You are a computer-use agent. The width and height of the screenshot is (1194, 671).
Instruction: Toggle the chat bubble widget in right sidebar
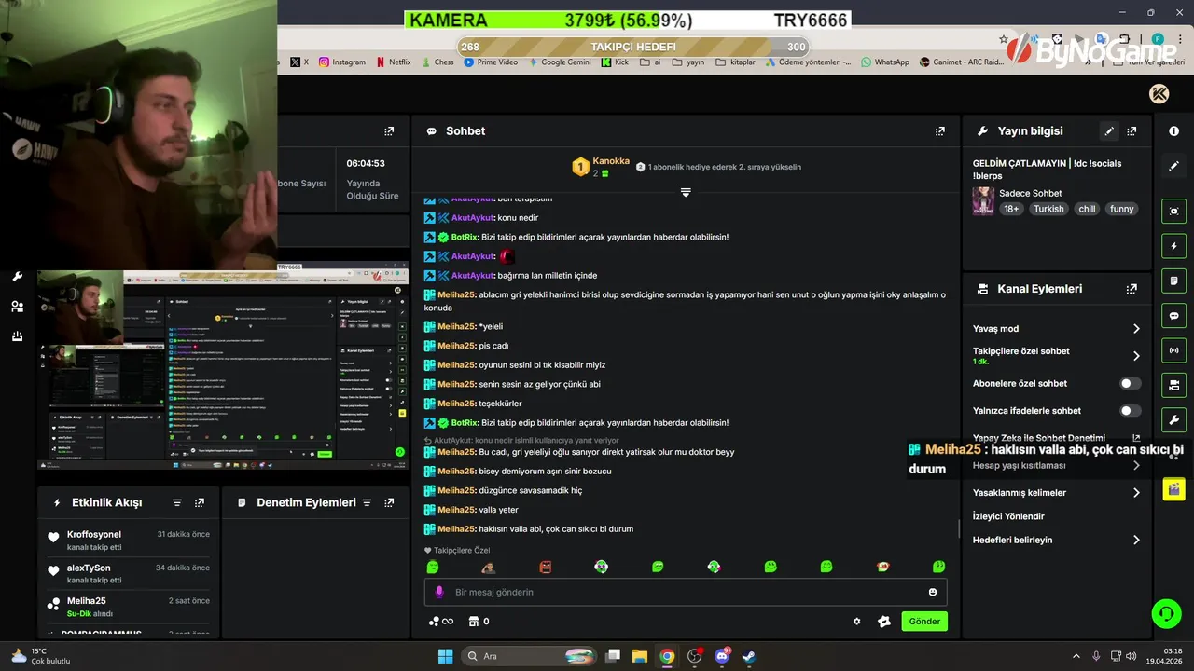1173,316
